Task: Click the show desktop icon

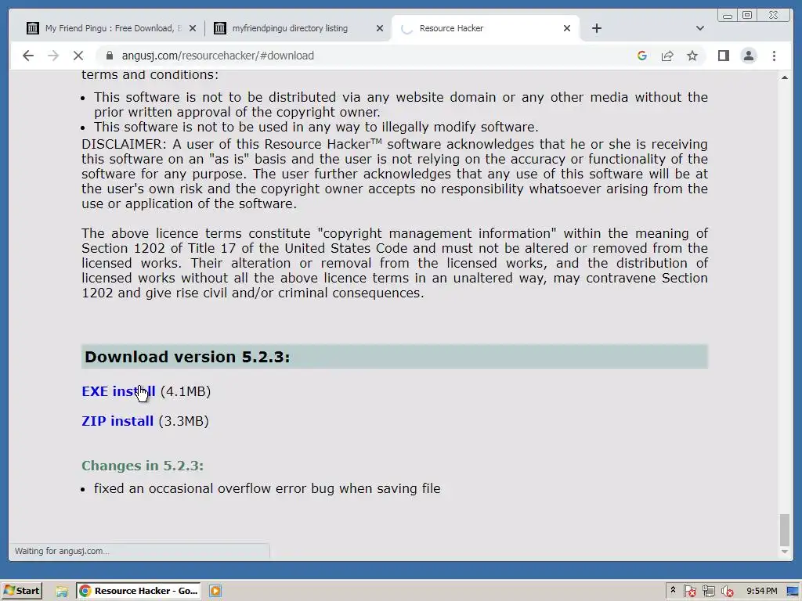Action: (x=793, y=592)
